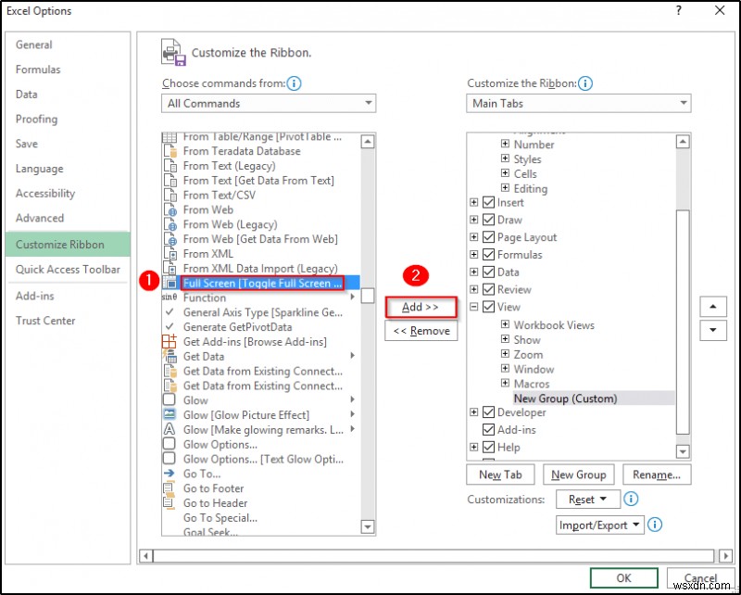The width and height of the screenshot is (741, 595).
Task: Click the Add button to move command
Action: [421, 307]
